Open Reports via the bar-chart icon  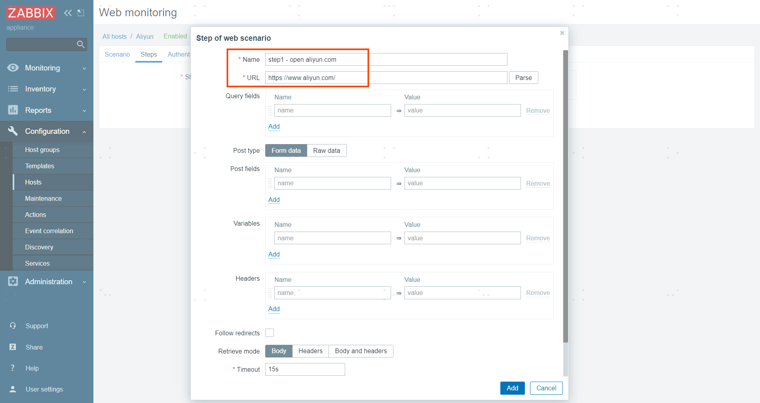pos(13,110)
